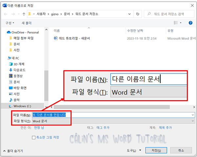Sort by 수정한 날짜 column header
Image resolution: width=197 pixels, height=157 pixels.
click(x=135, y=31)
